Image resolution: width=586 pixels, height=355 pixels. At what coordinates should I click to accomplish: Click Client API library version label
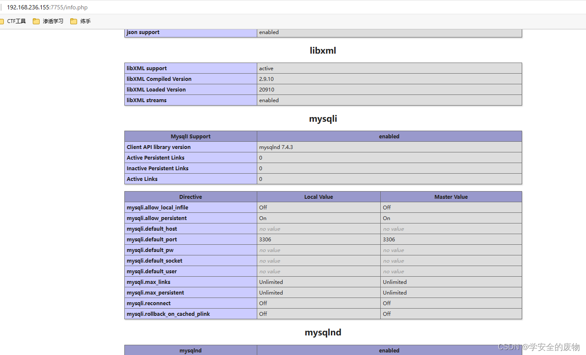tap(158, 147)
